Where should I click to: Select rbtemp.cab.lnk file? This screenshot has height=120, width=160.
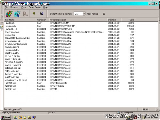(x=12, y=50)
